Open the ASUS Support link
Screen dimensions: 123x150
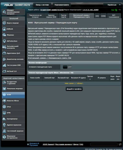click(x=48, y=144)
